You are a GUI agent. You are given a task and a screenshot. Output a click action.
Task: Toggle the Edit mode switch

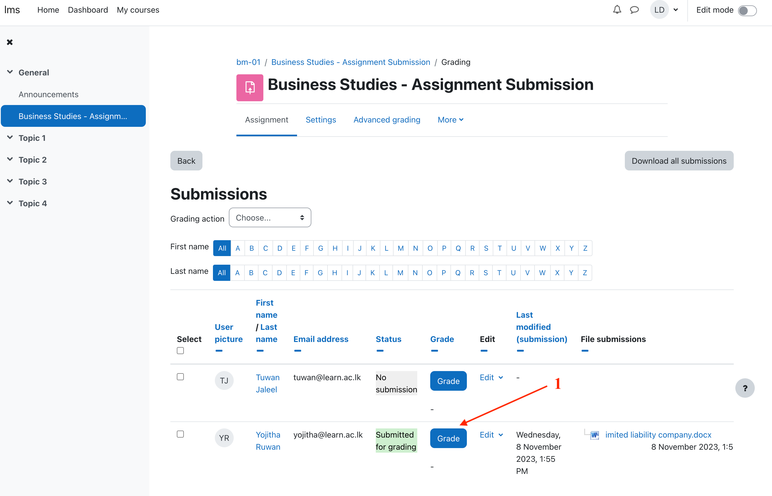tap(747, 10)
